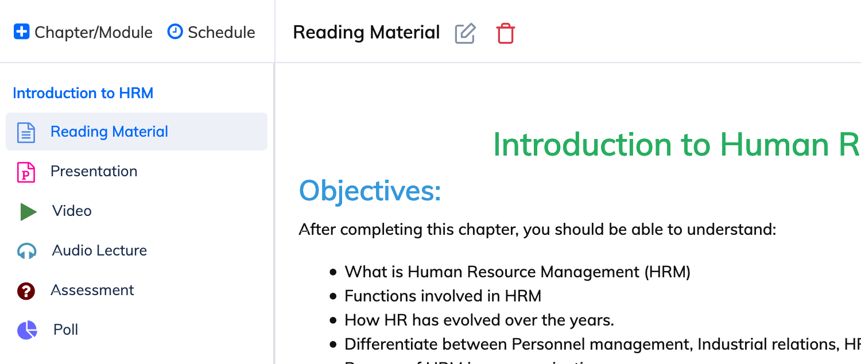Screen dimensions: 861x364
Task: Open the Video lesson item
Action: pyautogui.click(x=137, y=211)
